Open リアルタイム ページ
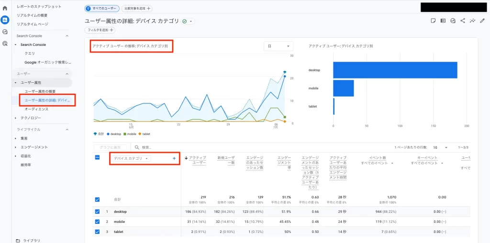 pyautogui.click(x=33, y=24)
